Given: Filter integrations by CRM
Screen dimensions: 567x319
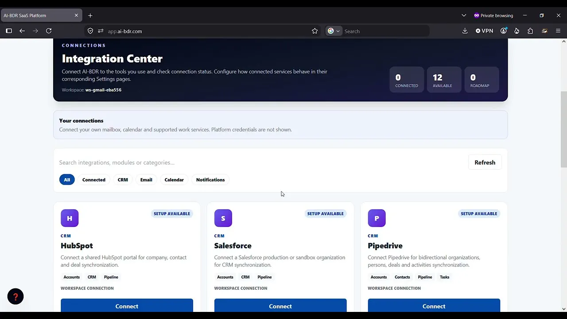Looking at the screenshot, I should [123, 180].
